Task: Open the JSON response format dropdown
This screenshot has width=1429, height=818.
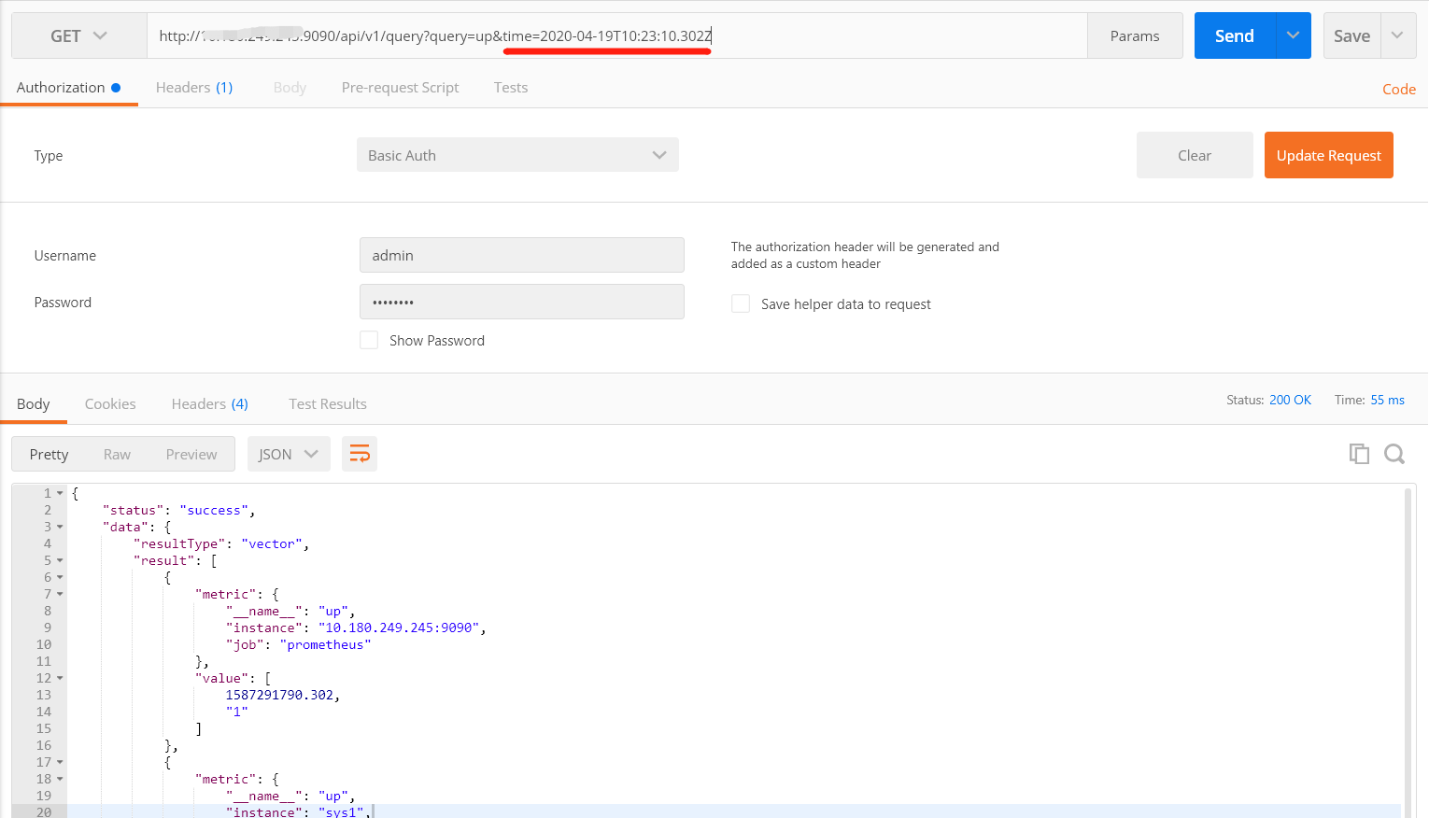Action: [x=289, y=453]
